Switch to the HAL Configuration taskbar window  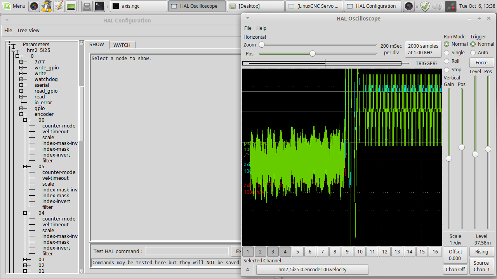click(373, 6)
